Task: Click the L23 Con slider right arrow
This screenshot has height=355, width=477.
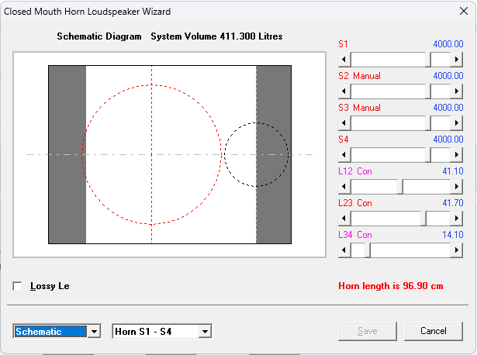Action: (457, 219)
